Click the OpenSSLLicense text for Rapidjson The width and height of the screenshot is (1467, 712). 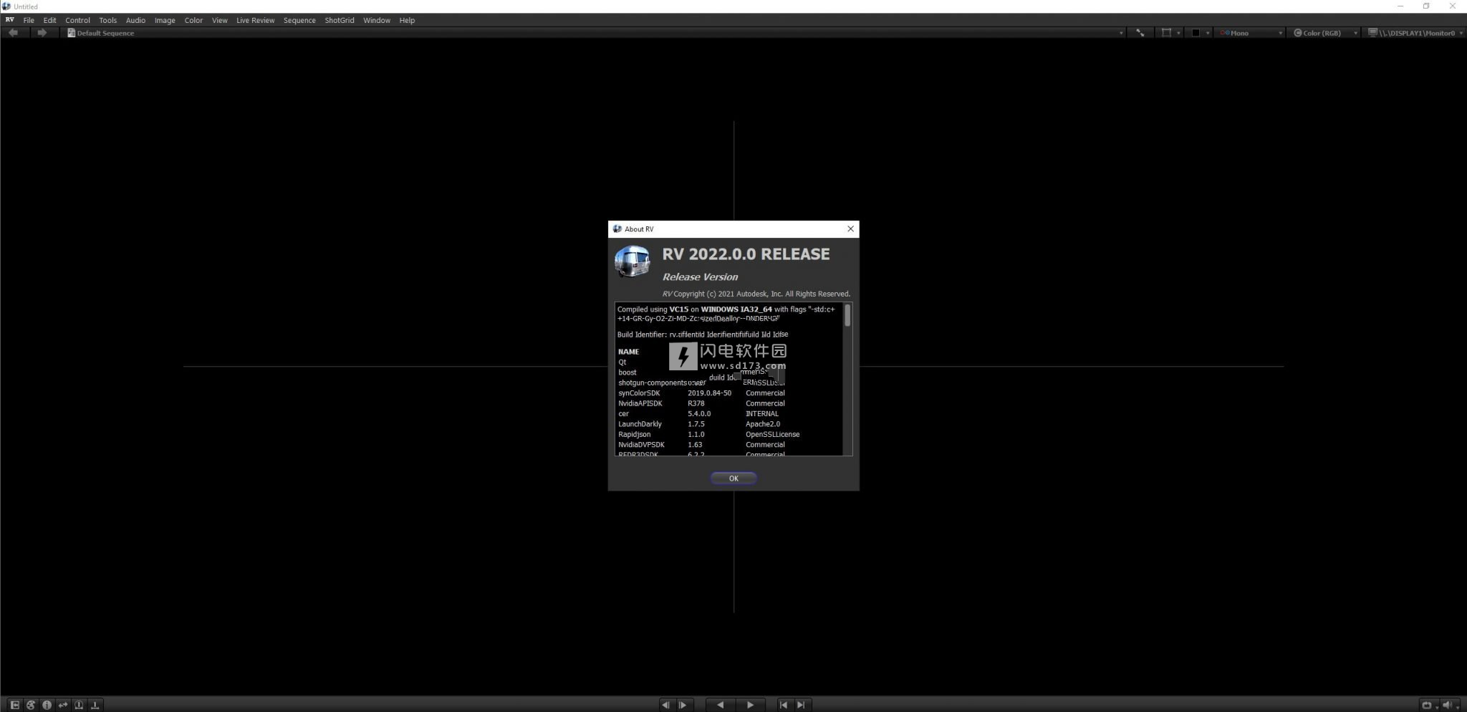click(x=772, y=434)
